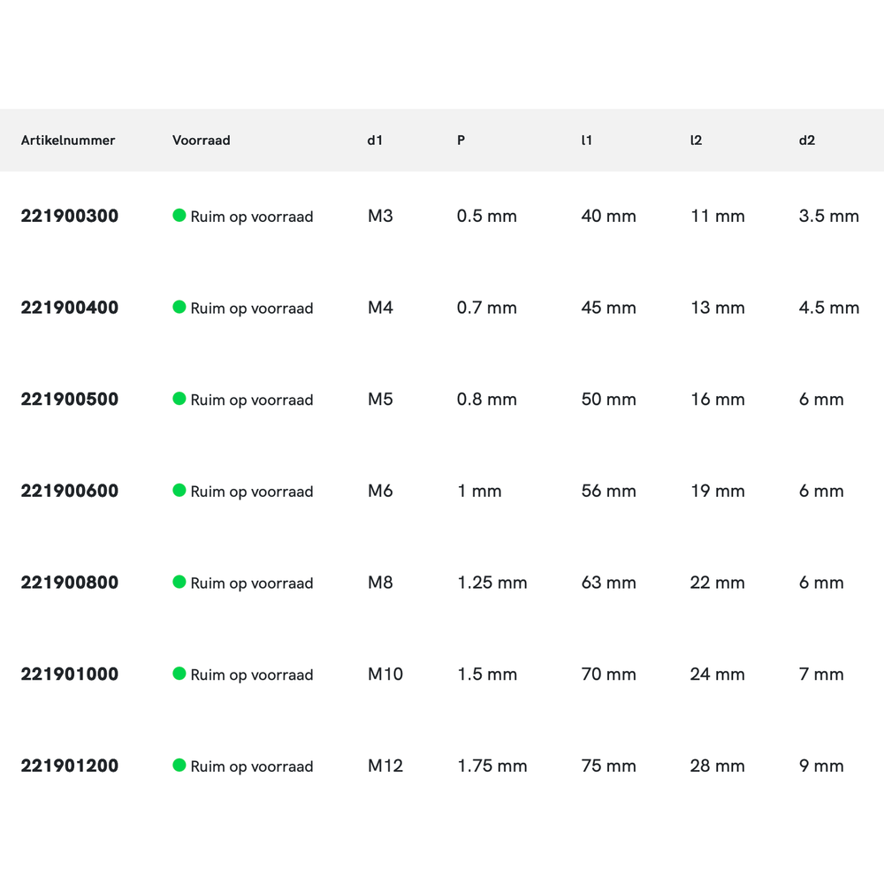Click 'Ruim op voorraad' text for 221901000

coord(252,674)
